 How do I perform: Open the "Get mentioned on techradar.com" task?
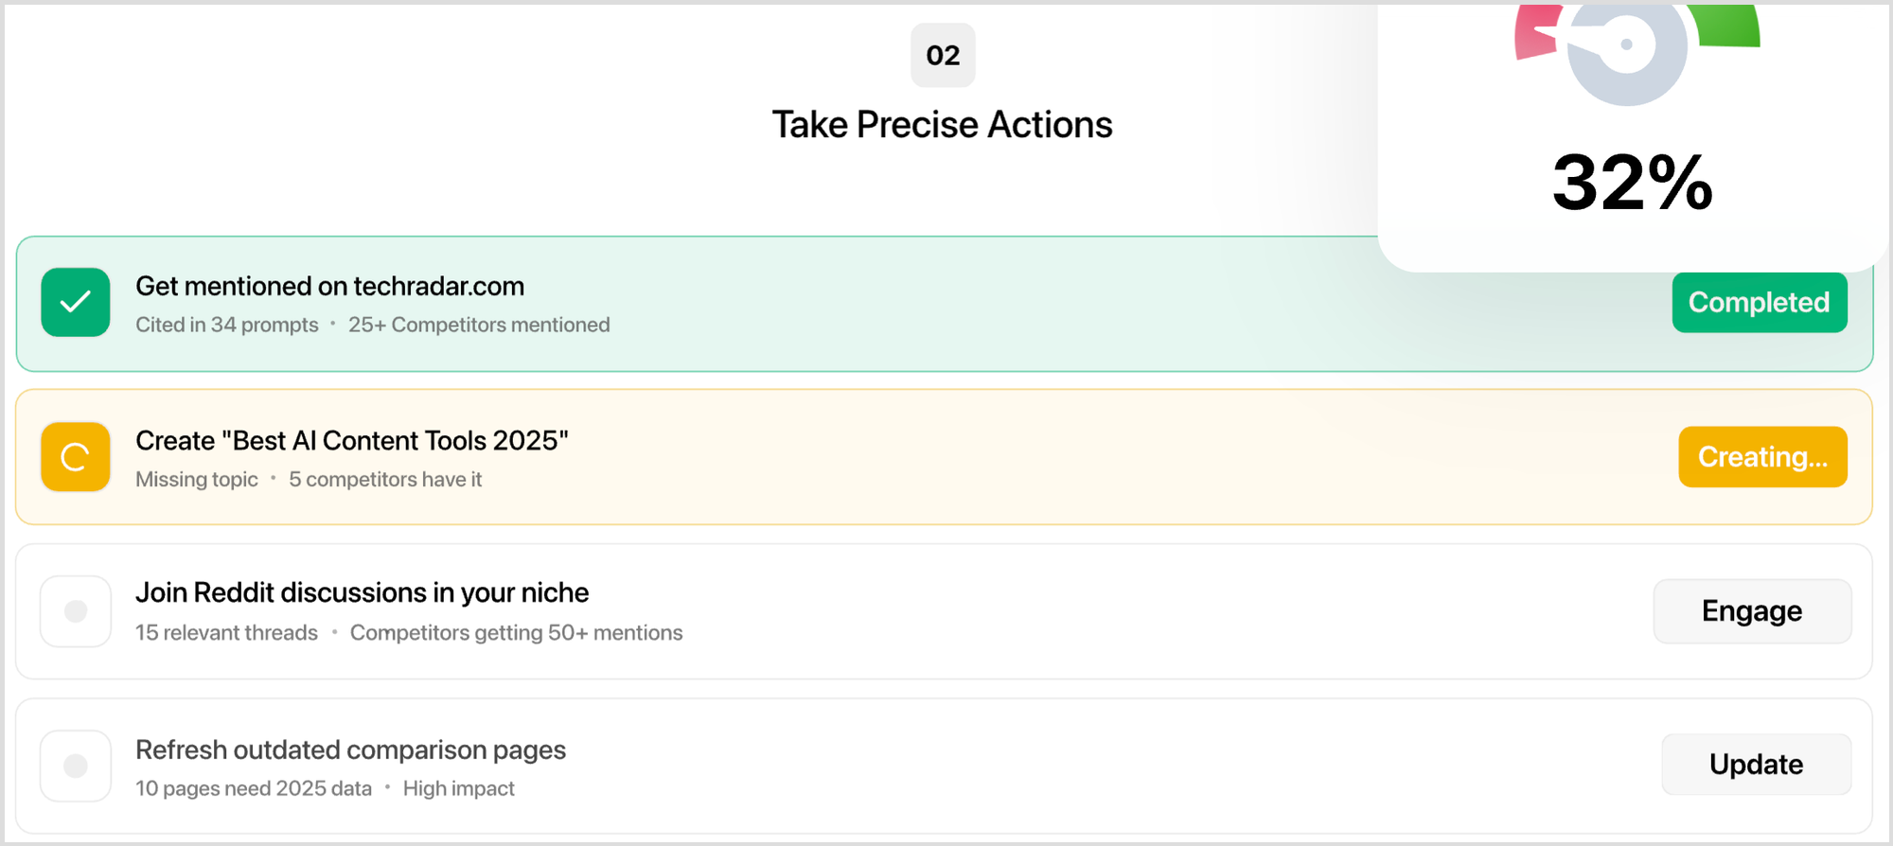pyautogui.click(x=329, y=287)
